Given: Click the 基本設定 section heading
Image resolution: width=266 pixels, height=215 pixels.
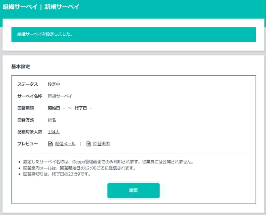Looking at the screenshot, I should point(21,67).
